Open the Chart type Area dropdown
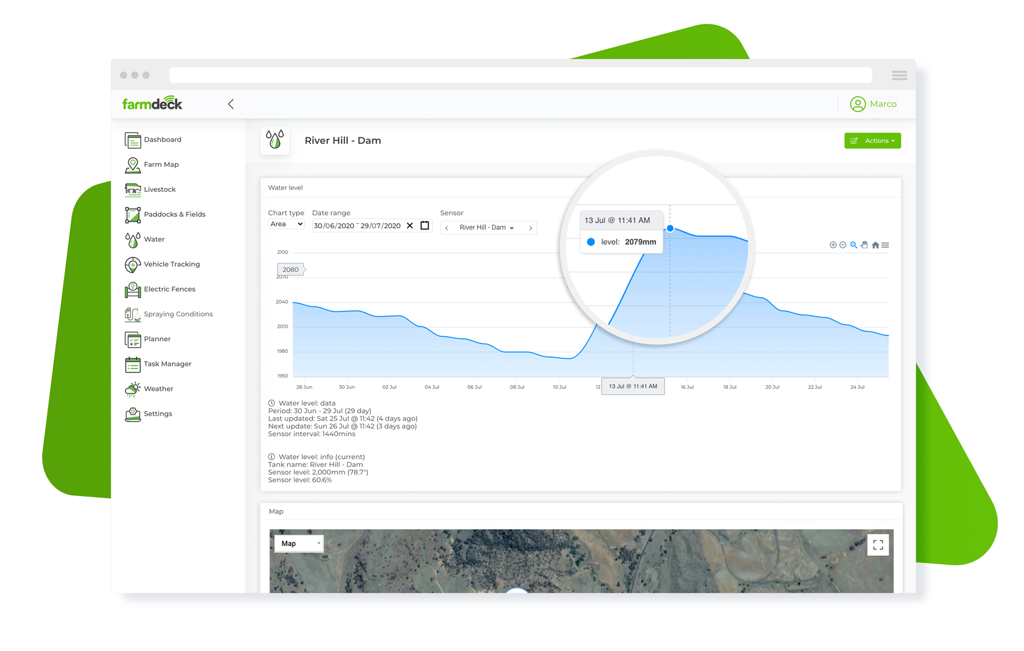Image resolution: width=1024 pixels, height=651 pixels. (x=285, y=224)
